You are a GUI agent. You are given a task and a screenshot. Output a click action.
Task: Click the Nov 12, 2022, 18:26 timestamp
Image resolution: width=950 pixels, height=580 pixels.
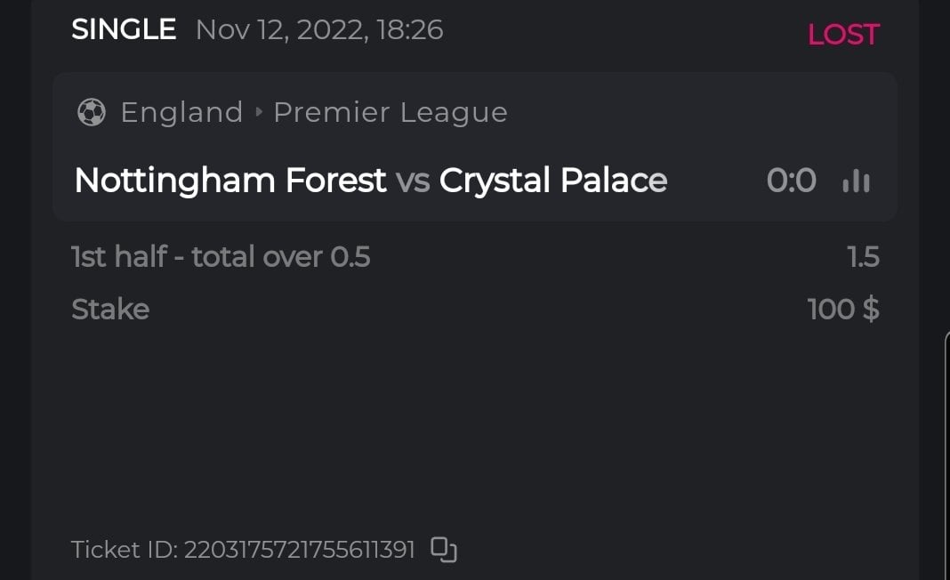point(319,30)
